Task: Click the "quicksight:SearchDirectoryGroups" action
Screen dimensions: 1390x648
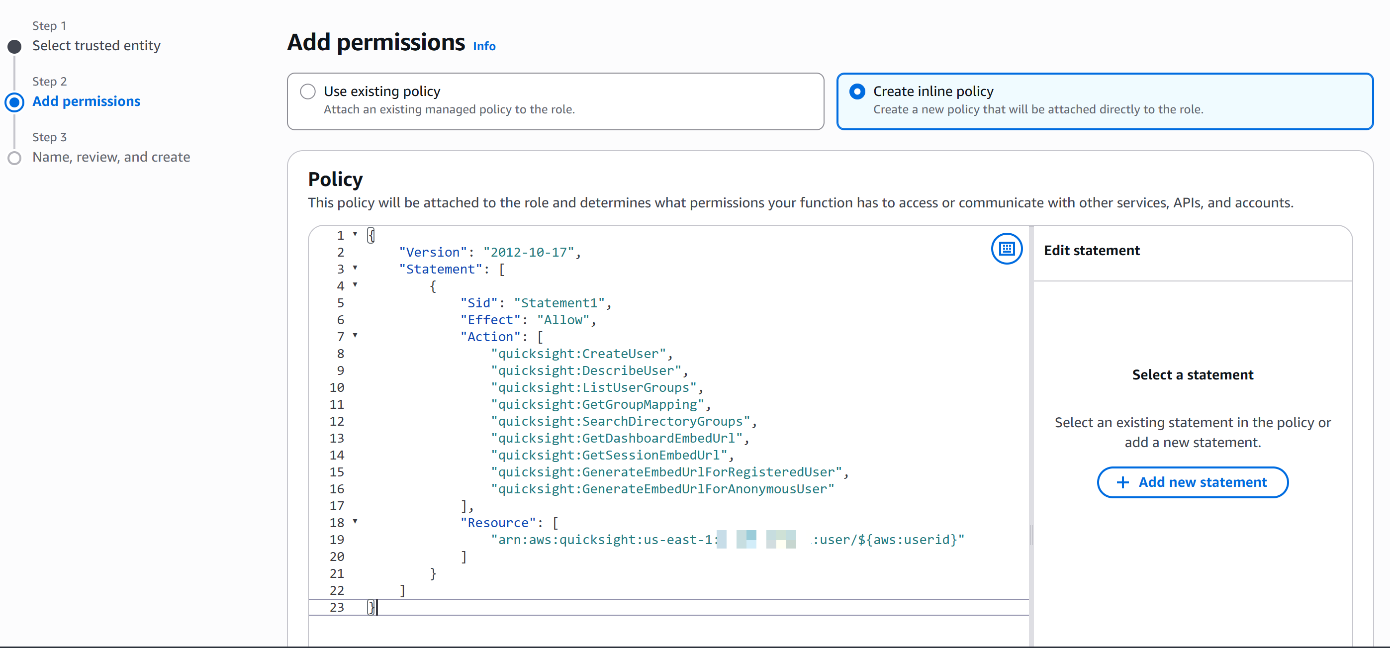Action: click(x=621, y=421)
